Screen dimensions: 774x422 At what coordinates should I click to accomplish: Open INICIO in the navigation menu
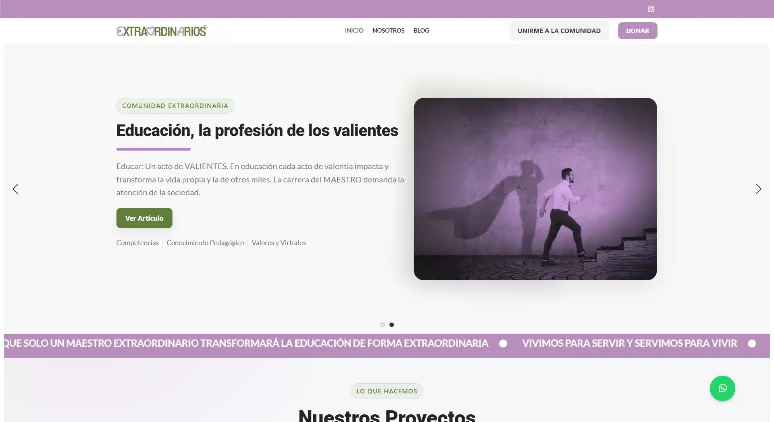[x=354, y=30]
